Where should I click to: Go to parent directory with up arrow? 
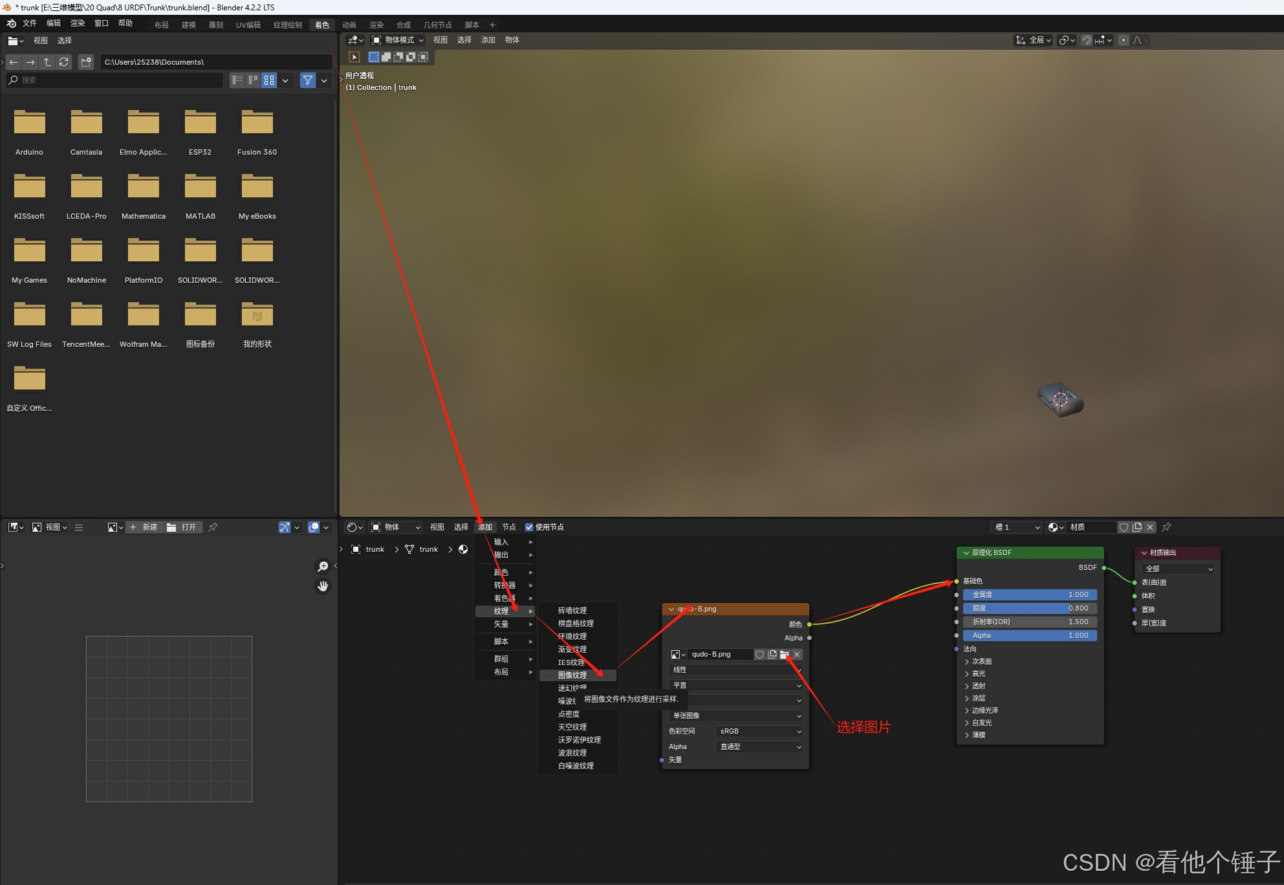[x=47, y=62]
